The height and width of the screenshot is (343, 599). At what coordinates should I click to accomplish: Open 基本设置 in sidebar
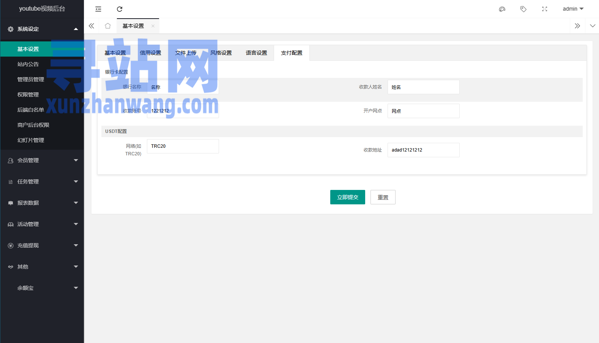coord(42,49)
